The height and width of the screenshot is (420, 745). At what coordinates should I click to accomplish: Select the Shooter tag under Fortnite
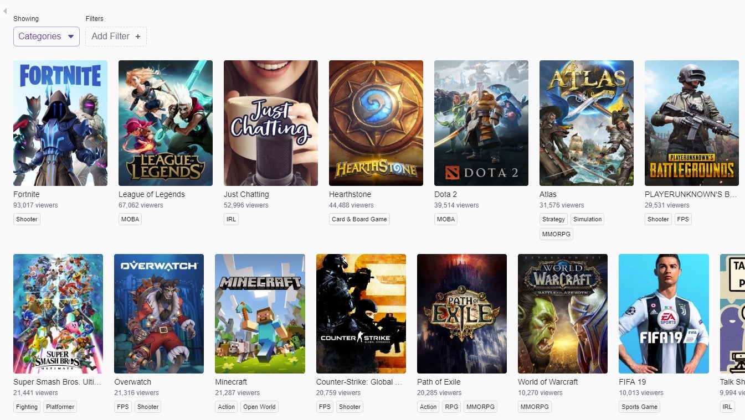tap(27, 219)
